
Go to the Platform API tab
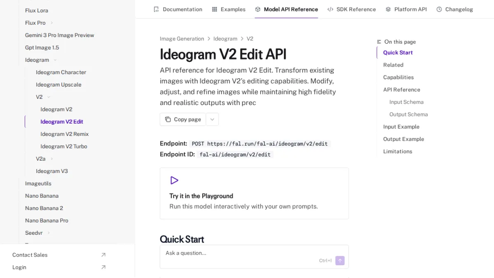[x=406, y=9]
